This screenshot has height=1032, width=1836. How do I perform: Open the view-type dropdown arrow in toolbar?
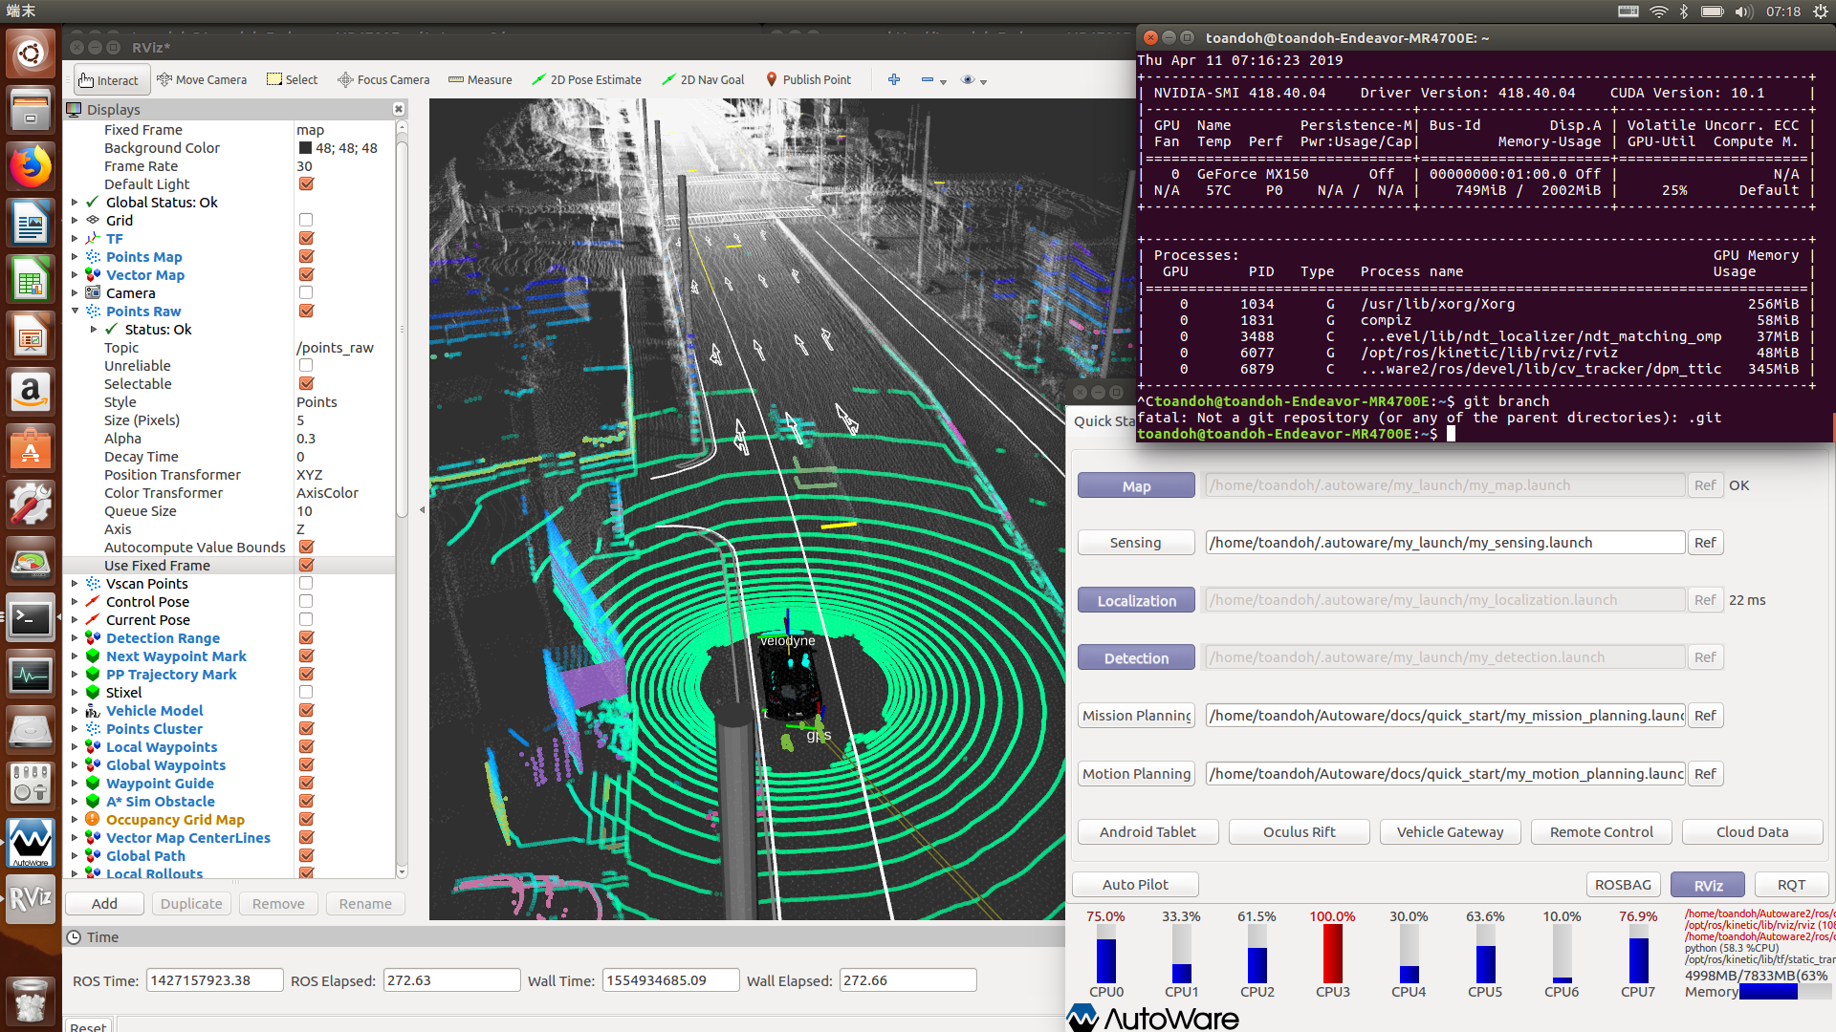pyautogui.click(x=984, y=82)
